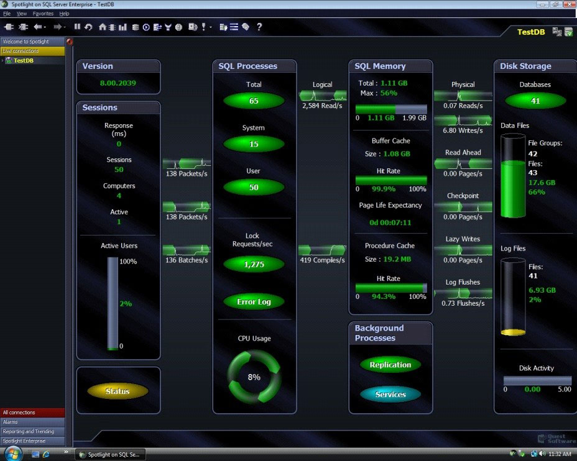Select TestDB in the Live connections tree
577x461 pixels.
(x=24, y=60)
